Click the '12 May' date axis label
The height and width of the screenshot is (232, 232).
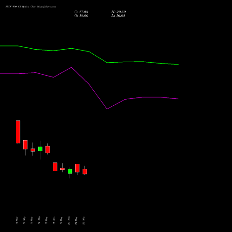(x=24, y=220)
